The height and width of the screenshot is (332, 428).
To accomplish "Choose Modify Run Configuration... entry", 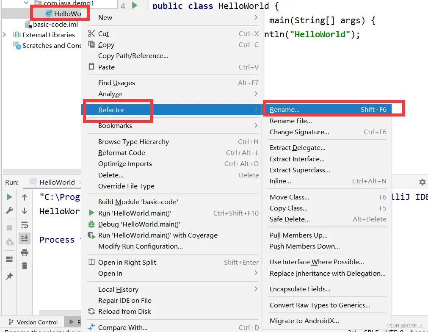I will click(x=172, y=246).
